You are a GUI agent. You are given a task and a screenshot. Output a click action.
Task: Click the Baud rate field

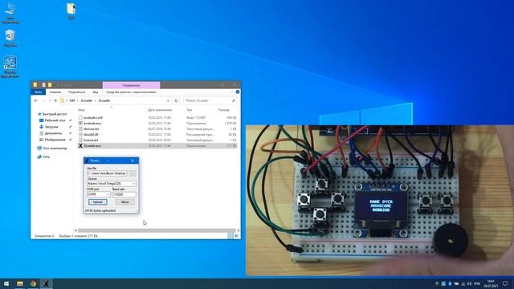[124, 194]
